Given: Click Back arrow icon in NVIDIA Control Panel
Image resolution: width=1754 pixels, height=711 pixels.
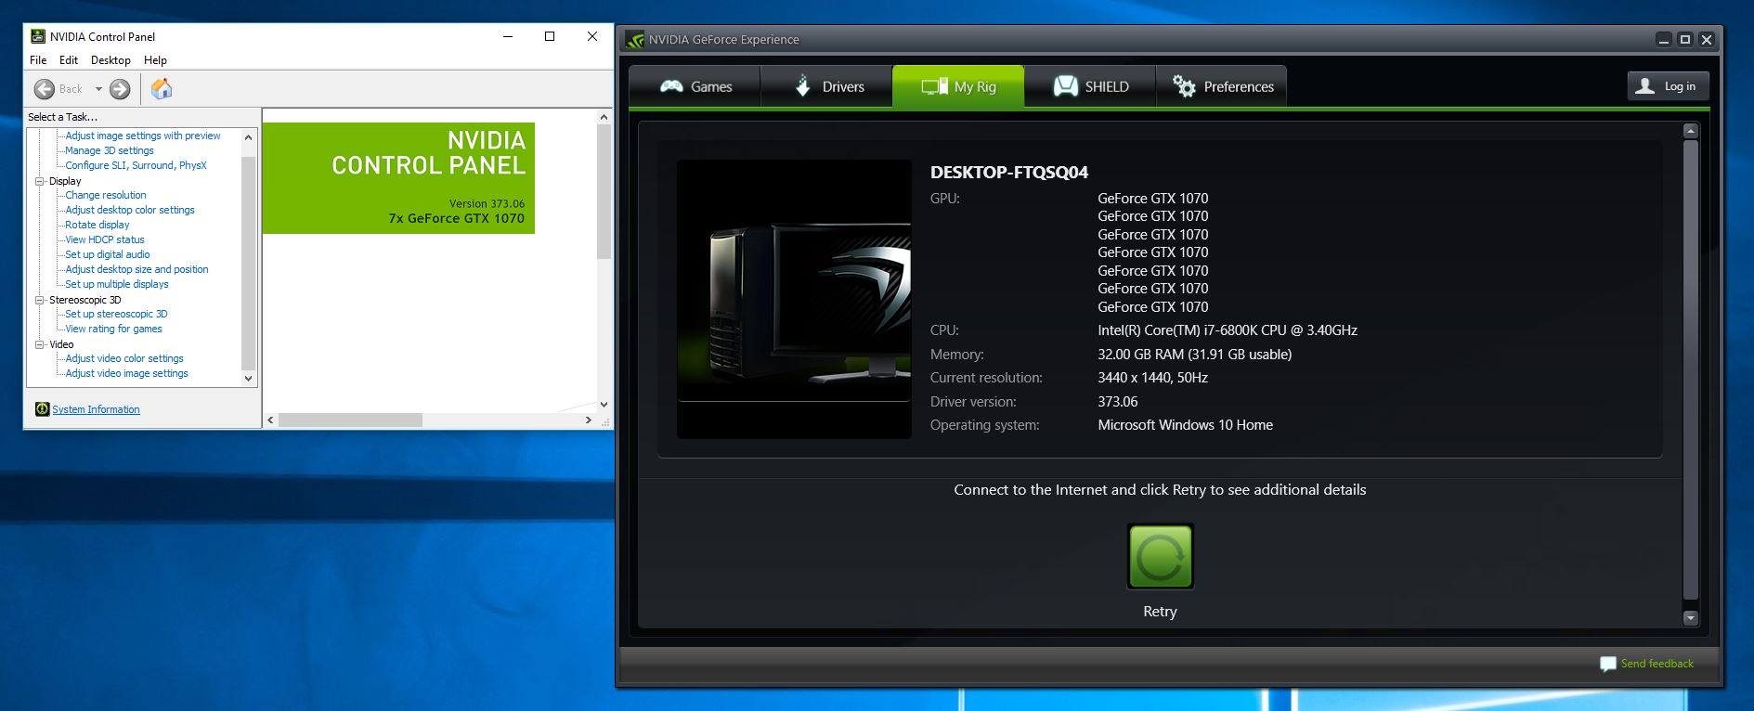Looking at the screenshot, I should 44,89.
